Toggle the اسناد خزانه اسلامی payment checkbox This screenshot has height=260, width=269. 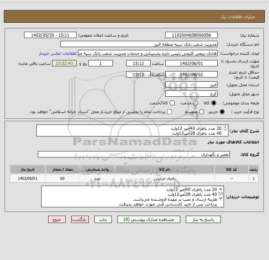point(169,112)
